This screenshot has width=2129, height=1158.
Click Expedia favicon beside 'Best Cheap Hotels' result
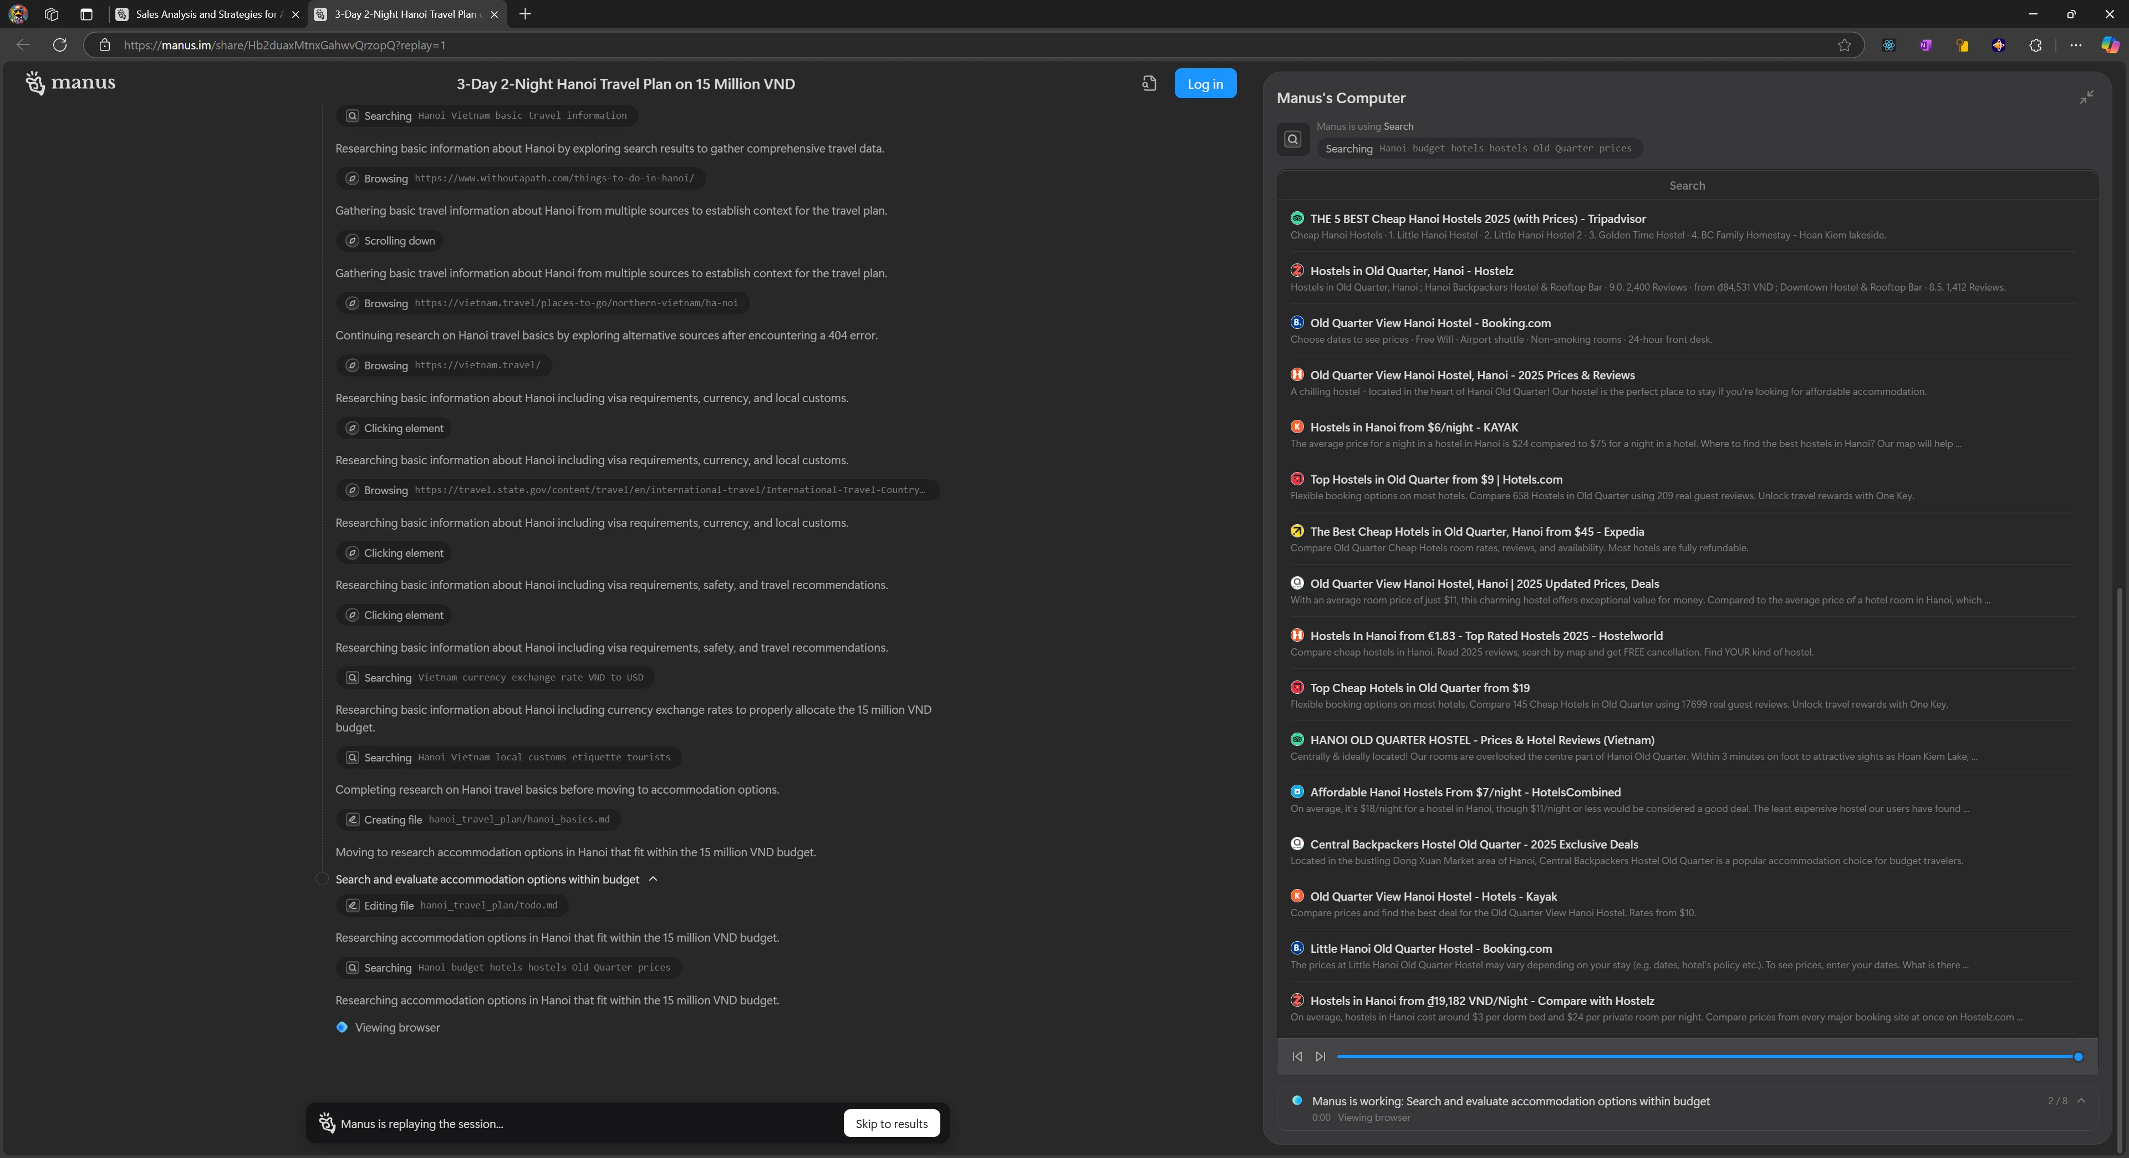click(x=1297, y=531)
